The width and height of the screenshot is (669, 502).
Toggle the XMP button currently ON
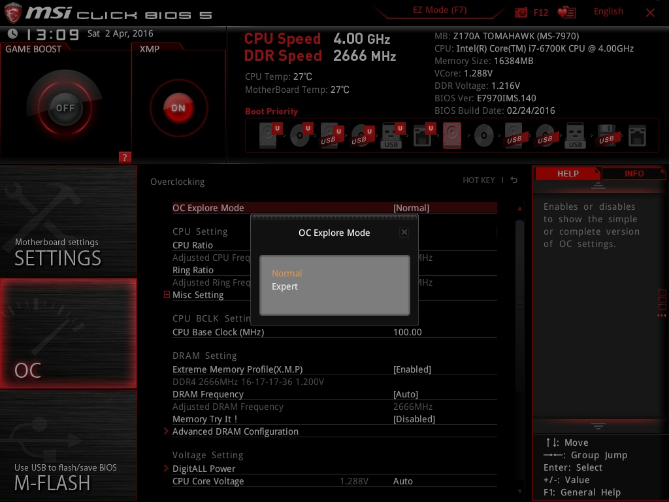[178, 108]
